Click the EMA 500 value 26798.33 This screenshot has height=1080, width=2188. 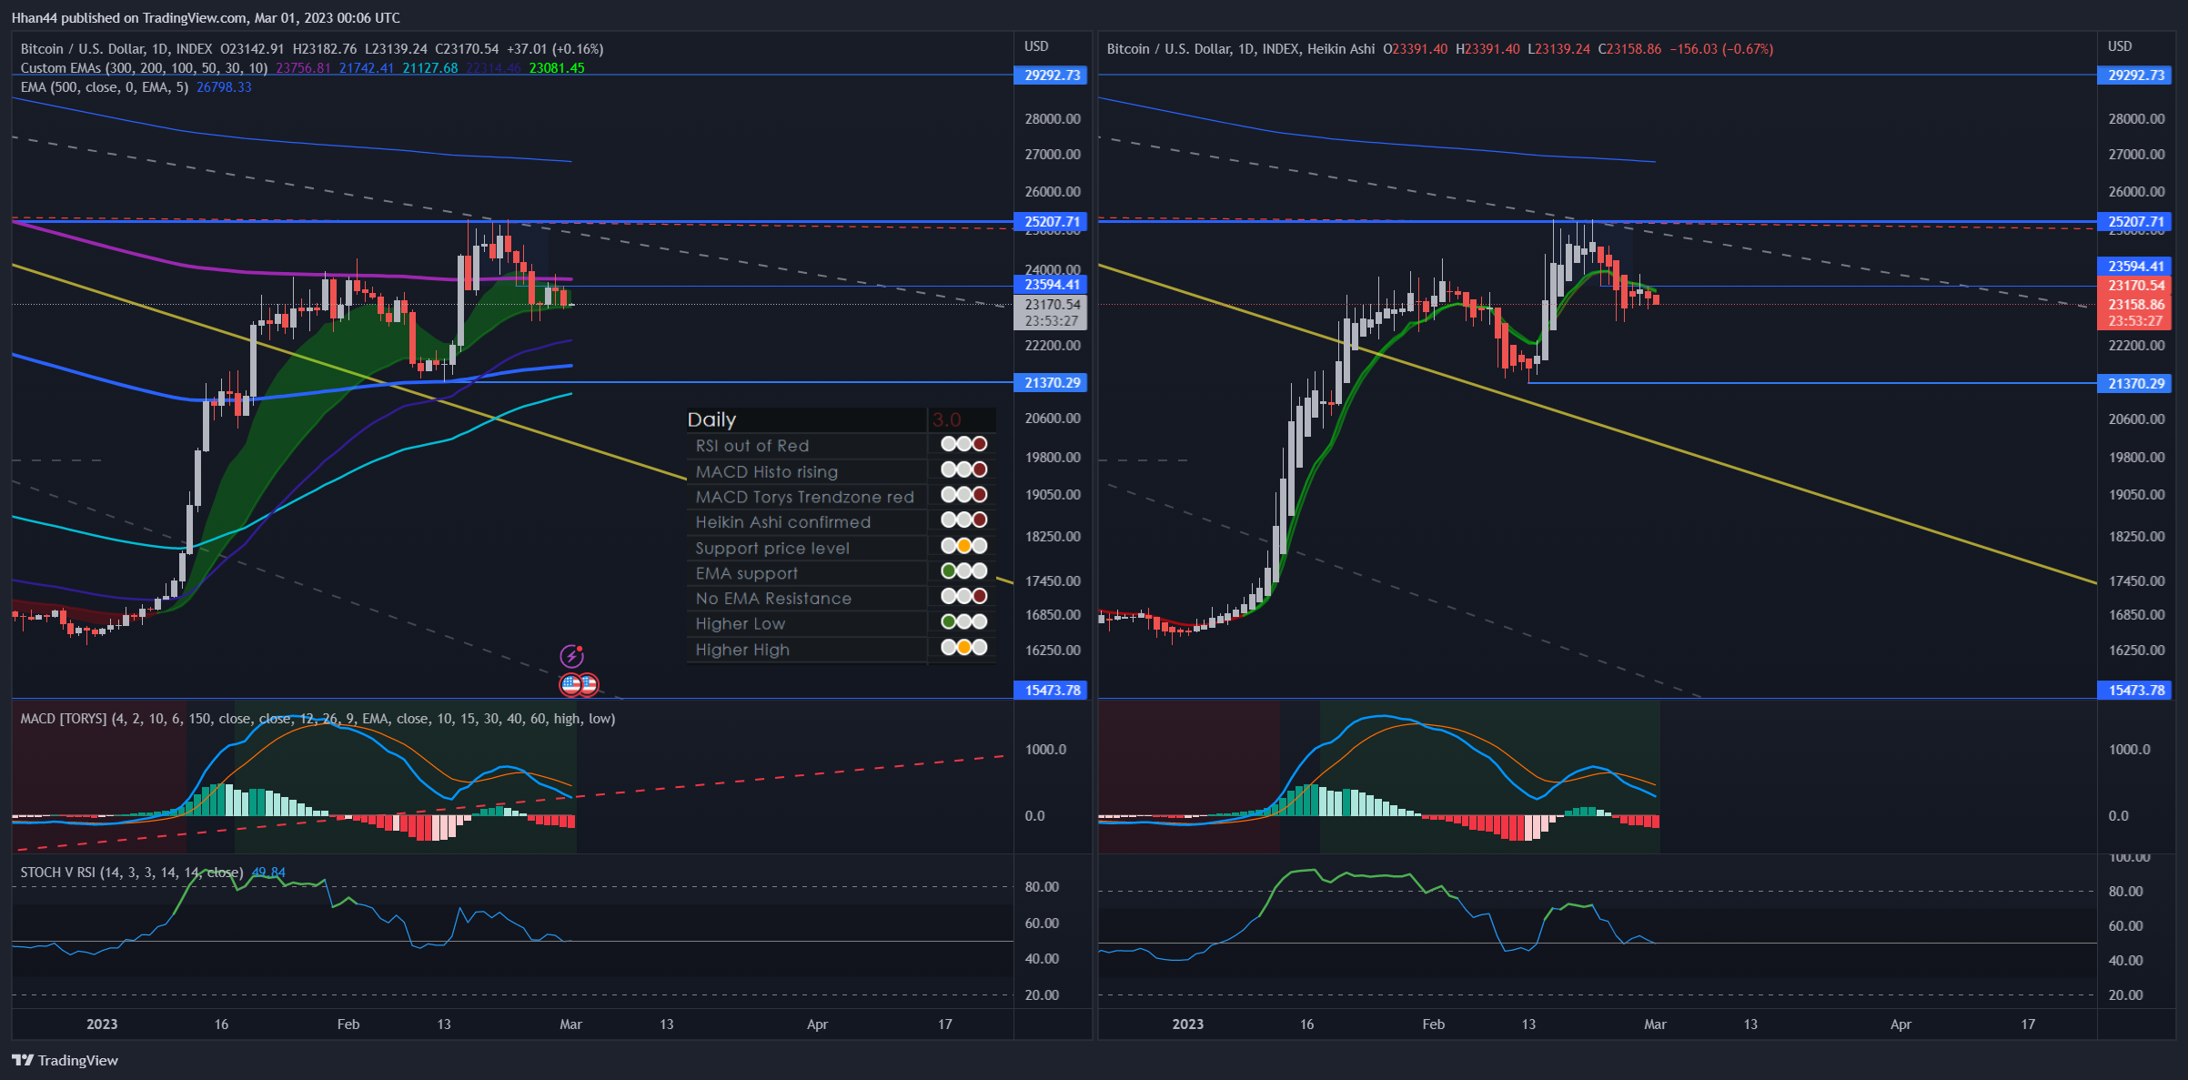coord(224,87)
